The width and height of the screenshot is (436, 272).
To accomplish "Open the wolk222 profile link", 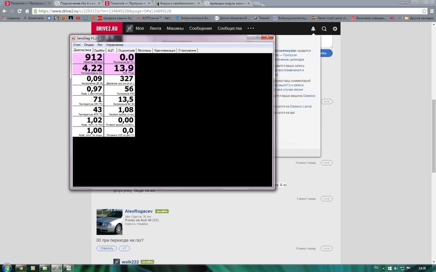I will tap(130, 262).
